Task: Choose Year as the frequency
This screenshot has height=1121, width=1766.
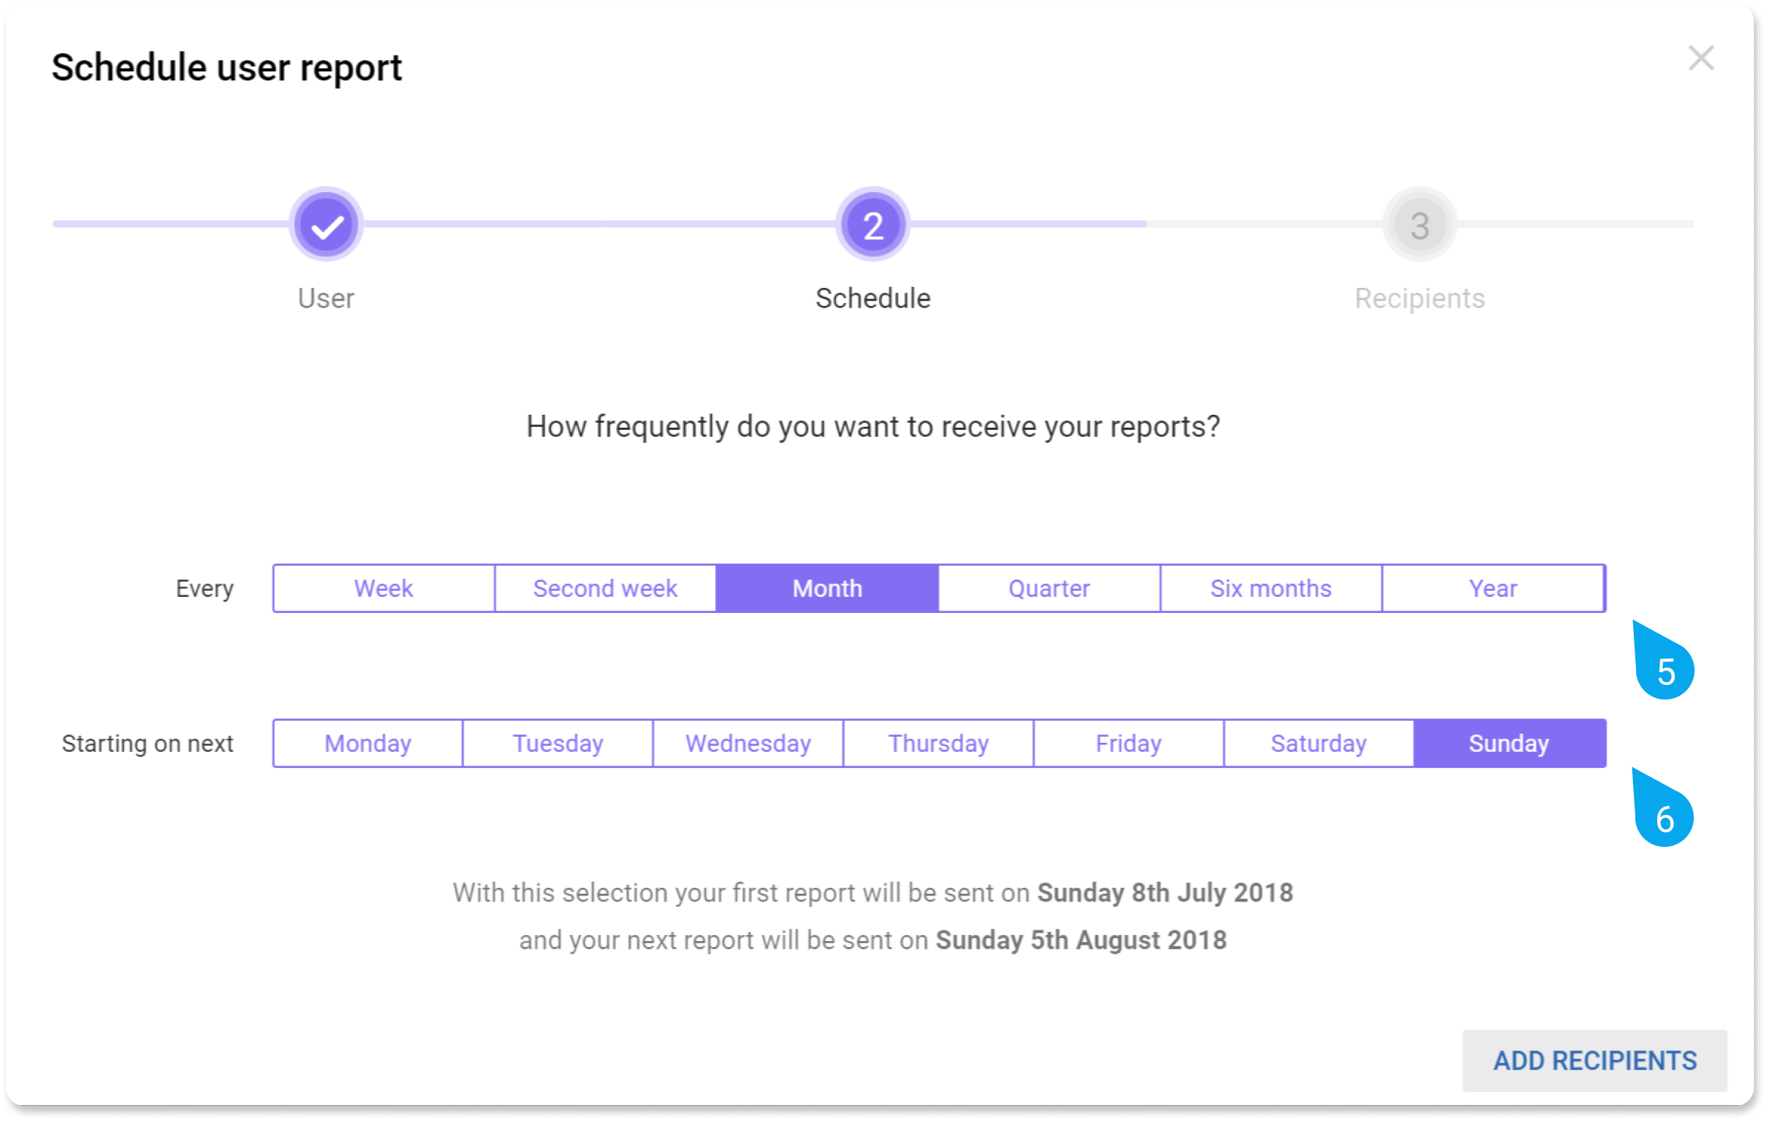Action: coord(1493,589)
